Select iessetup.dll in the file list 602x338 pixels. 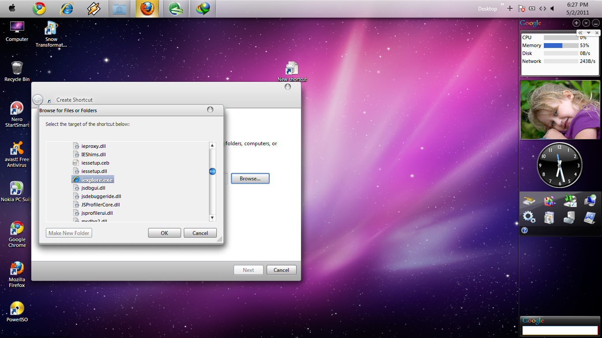point(90,171)
